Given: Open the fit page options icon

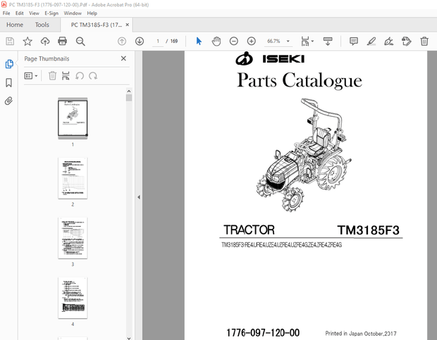Looking at the screenshot, I should (307, 41).
